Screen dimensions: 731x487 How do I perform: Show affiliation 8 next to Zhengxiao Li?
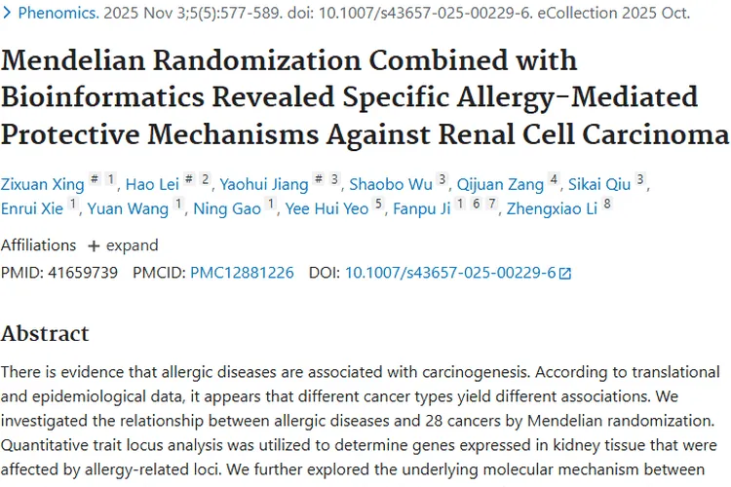(608, 206)
